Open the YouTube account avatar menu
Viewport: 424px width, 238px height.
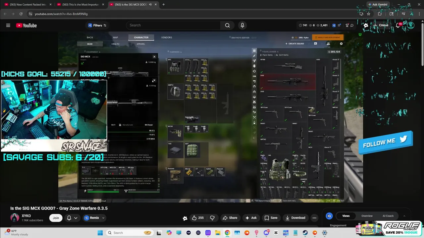coord(411,25)
